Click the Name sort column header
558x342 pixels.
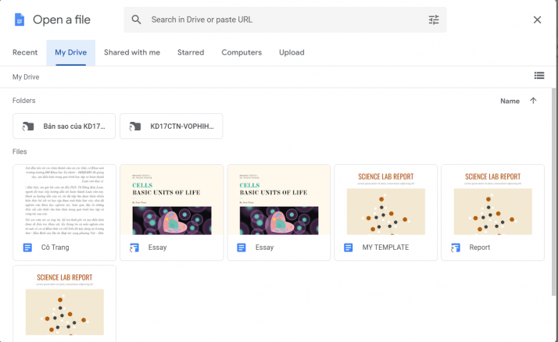pos(510,101)
